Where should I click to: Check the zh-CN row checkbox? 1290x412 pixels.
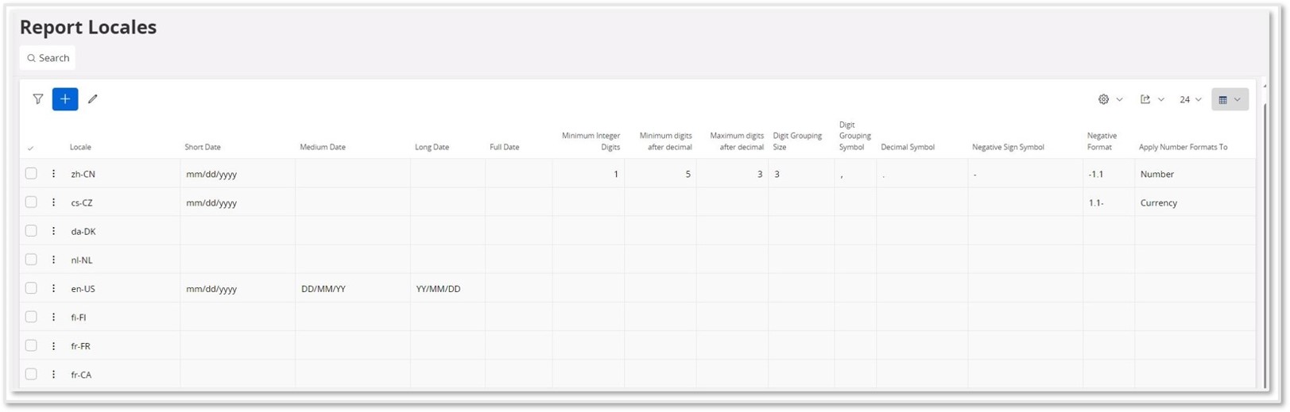point(31,173)
